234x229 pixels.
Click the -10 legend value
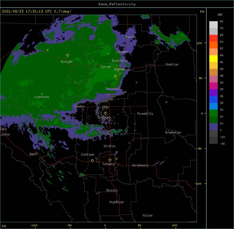[x=222, y=137]
